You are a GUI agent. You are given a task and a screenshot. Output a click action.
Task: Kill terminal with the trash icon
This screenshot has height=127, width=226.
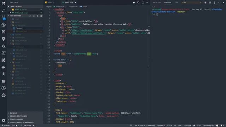coord(214,2)
